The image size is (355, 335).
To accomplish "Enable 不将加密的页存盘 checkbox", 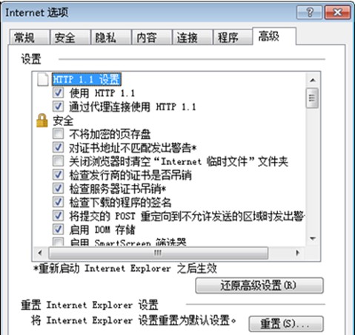I will tap(58, 134).
